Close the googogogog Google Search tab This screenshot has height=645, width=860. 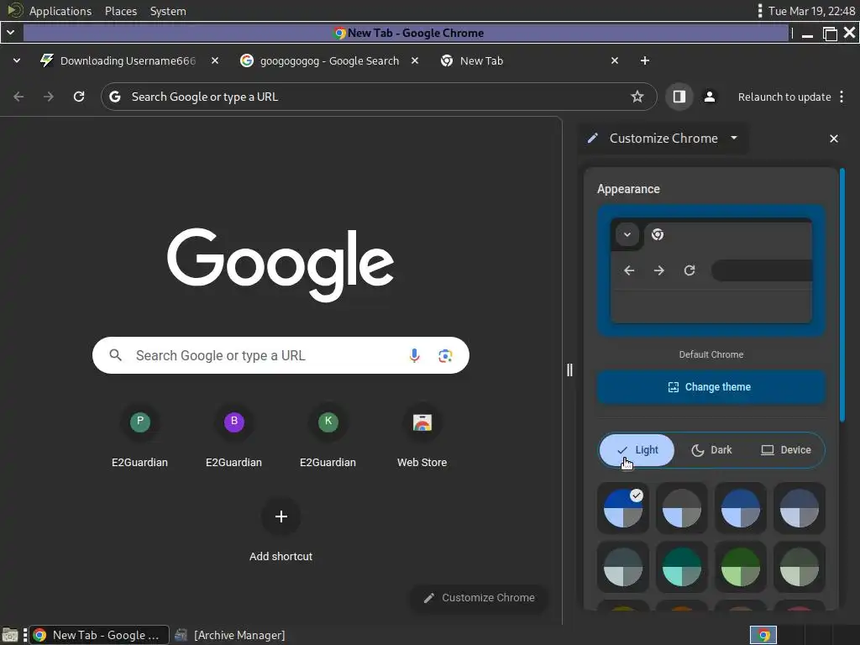coord(415,60)
